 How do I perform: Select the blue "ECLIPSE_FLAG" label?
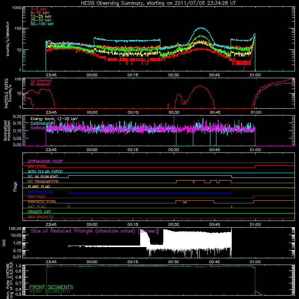[41, 192]
